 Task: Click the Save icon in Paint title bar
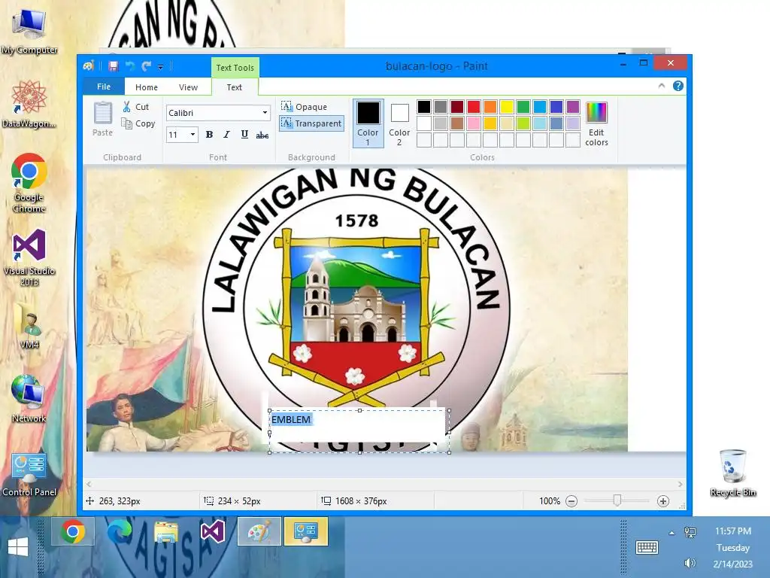coord(114,66)
